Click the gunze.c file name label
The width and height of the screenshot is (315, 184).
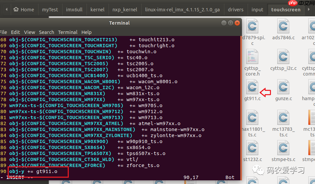[x=283, y=98]
